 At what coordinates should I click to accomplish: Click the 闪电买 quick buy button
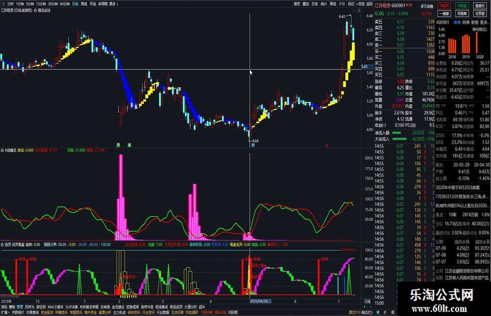point(444,6)
